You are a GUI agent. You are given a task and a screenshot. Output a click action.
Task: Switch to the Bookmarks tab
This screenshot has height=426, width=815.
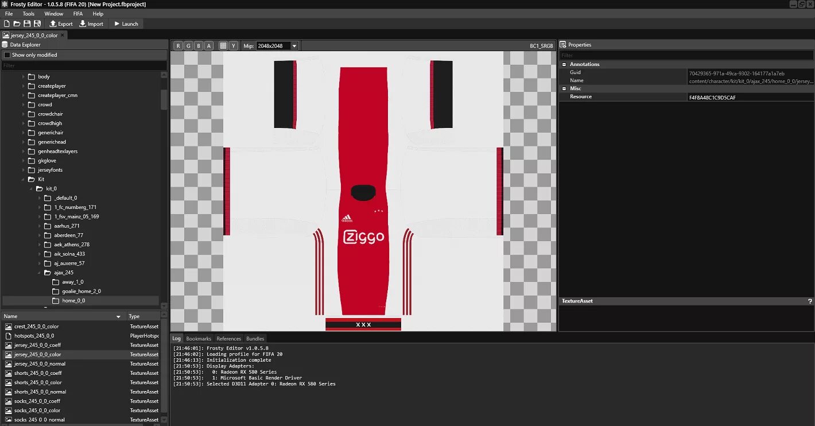[x=199, y=339]
